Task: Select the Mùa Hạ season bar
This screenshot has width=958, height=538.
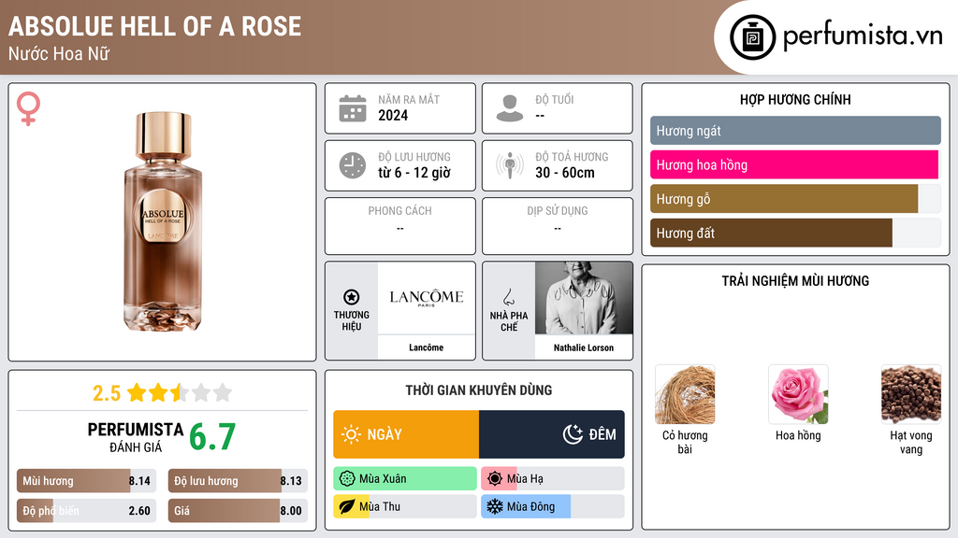Action: click(553, 479)
